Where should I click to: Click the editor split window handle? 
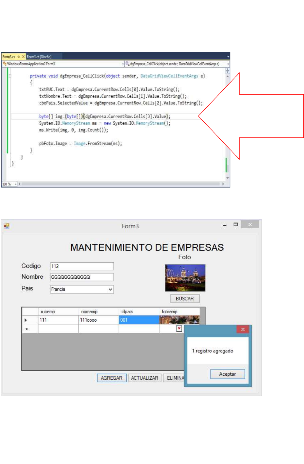pos(228,71)
